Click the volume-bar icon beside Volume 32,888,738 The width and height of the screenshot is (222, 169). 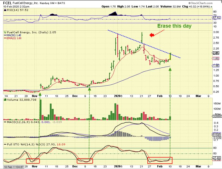point(5,100)
